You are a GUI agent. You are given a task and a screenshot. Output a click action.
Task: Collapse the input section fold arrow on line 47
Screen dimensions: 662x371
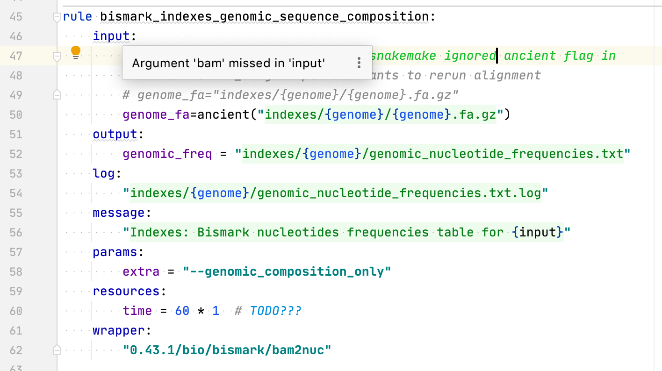tap(57, 56)
